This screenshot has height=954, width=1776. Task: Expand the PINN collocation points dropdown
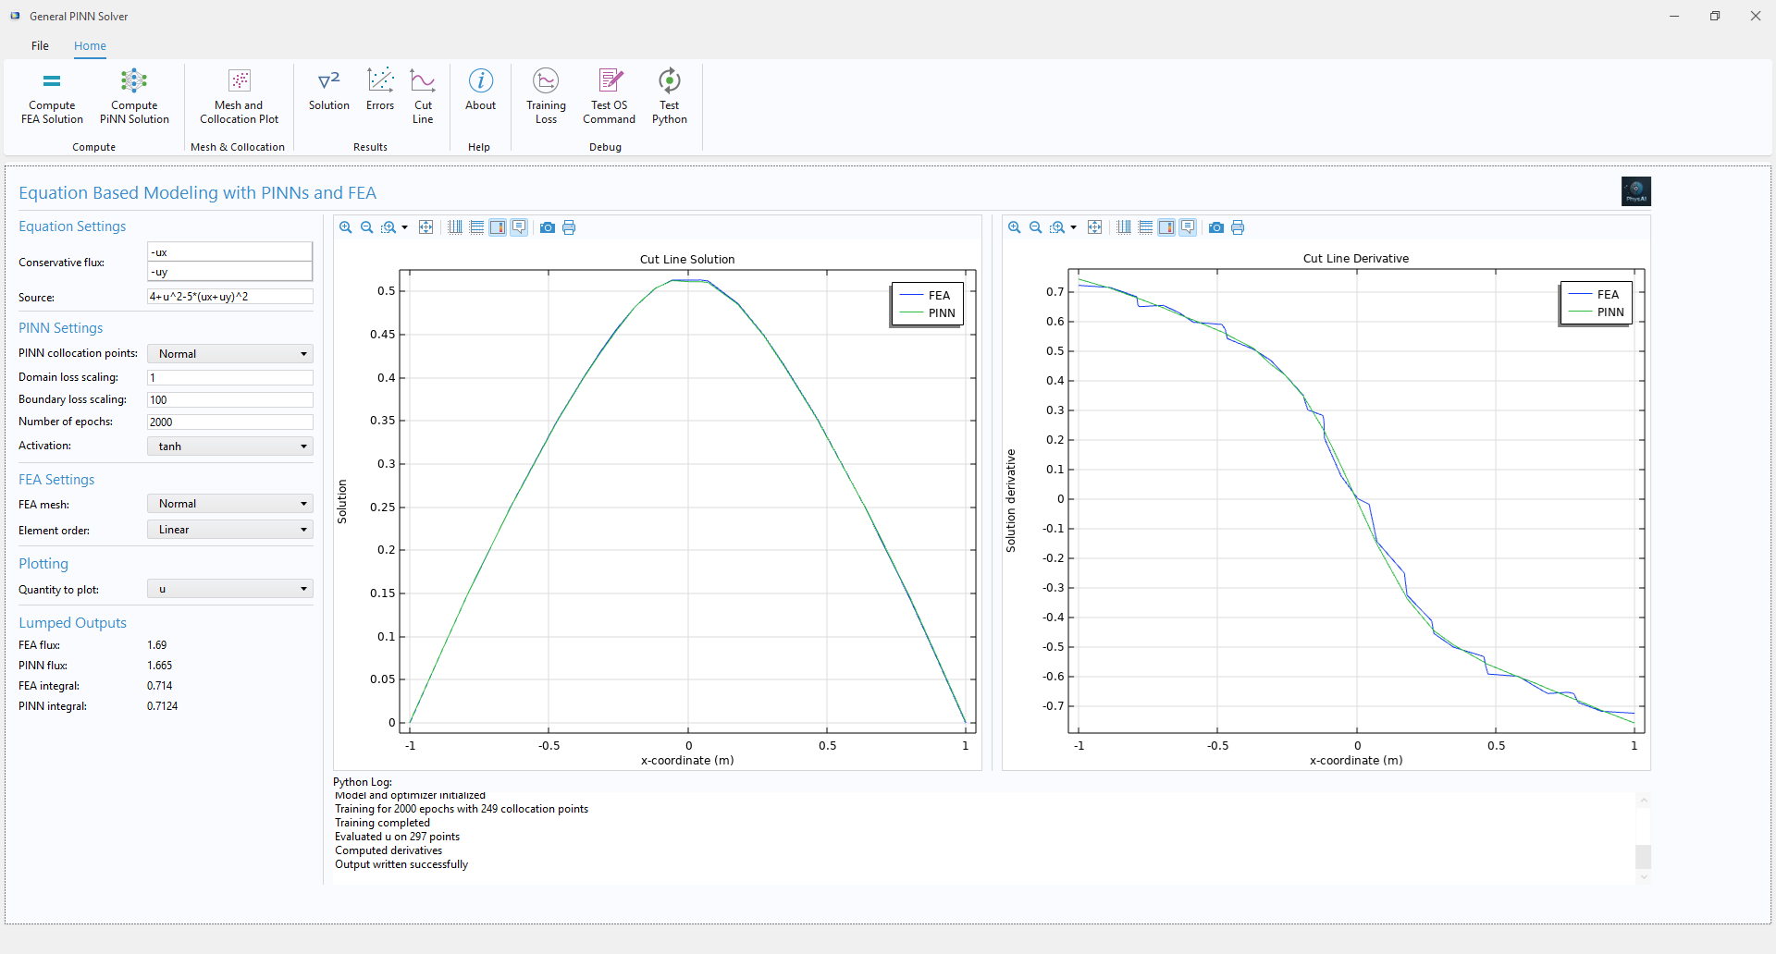point(230,354)
